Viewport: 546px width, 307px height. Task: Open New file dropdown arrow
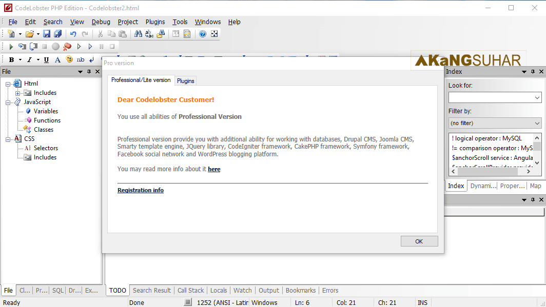20,34
